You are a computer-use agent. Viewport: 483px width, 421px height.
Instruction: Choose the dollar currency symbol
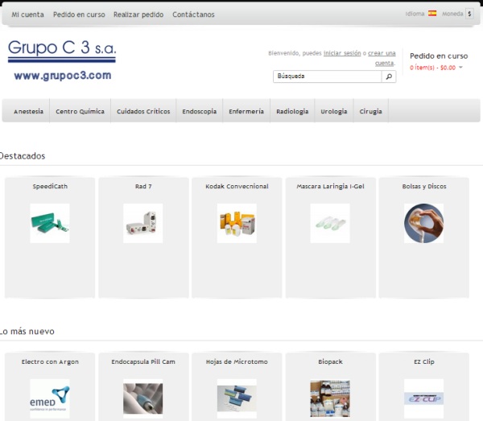pyautogui.click(x=469, y=14)
